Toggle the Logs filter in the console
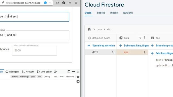Screen dimensions: 173x97 click(33, 77)
